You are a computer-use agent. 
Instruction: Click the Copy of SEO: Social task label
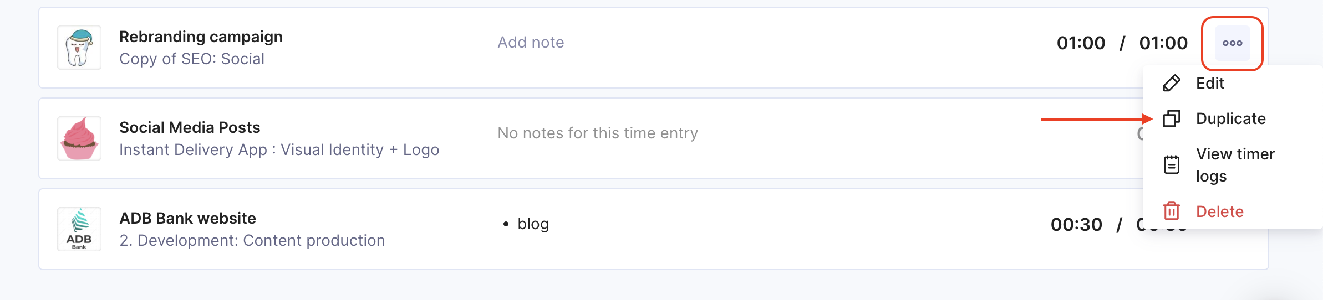(x=192, y=59)
